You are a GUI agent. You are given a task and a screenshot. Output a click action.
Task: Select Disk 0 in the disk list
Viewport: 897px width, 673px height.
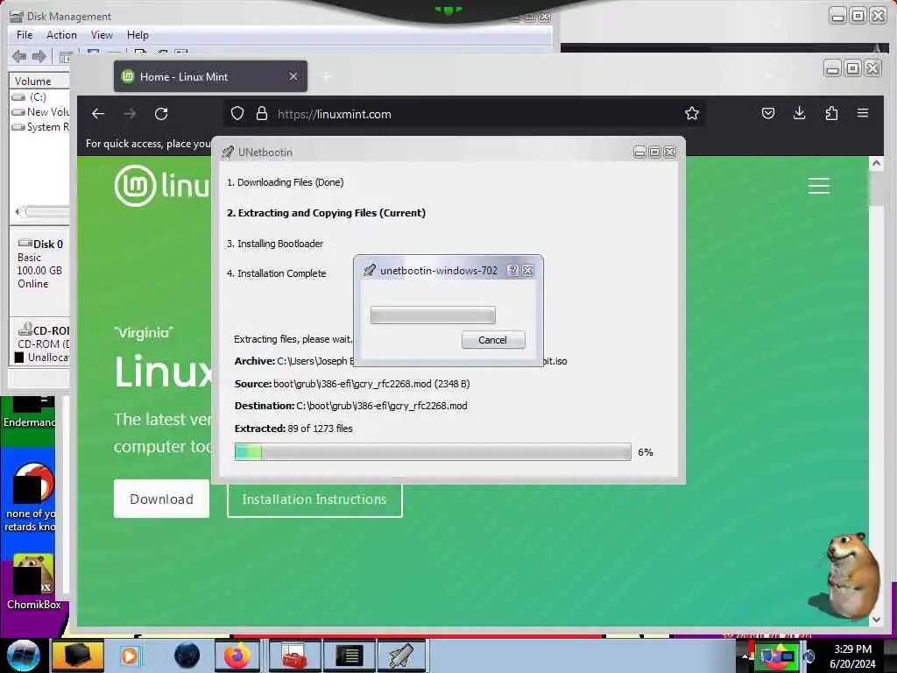40,263
